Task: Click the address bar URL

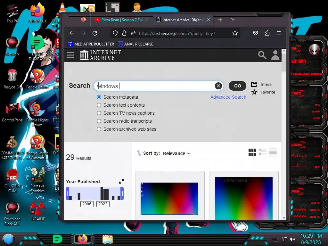Action: coord(177,33)
